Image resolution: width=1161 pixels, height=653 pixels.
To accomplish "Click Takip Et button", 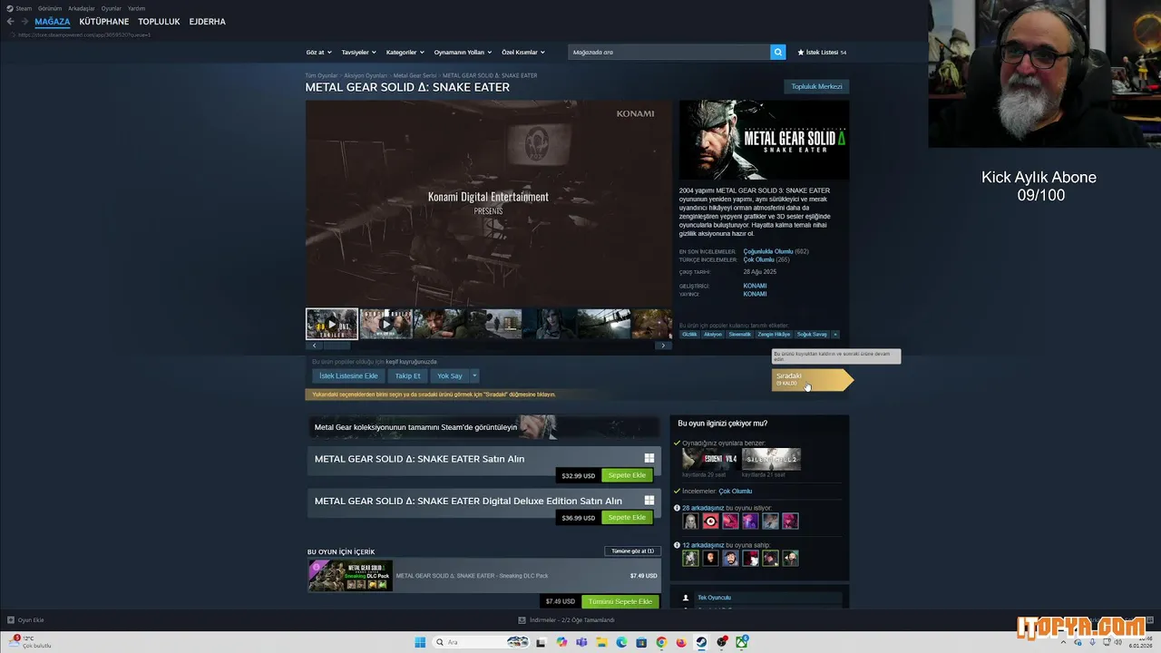I will point(407,375).
